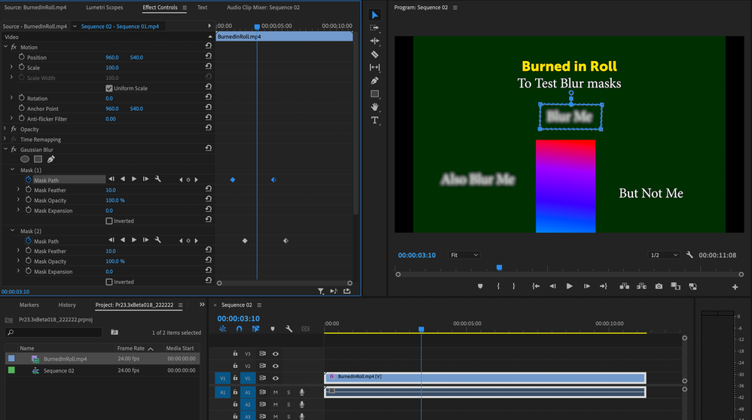
Task: Toggle V3 track output eye
Action: 275,354
